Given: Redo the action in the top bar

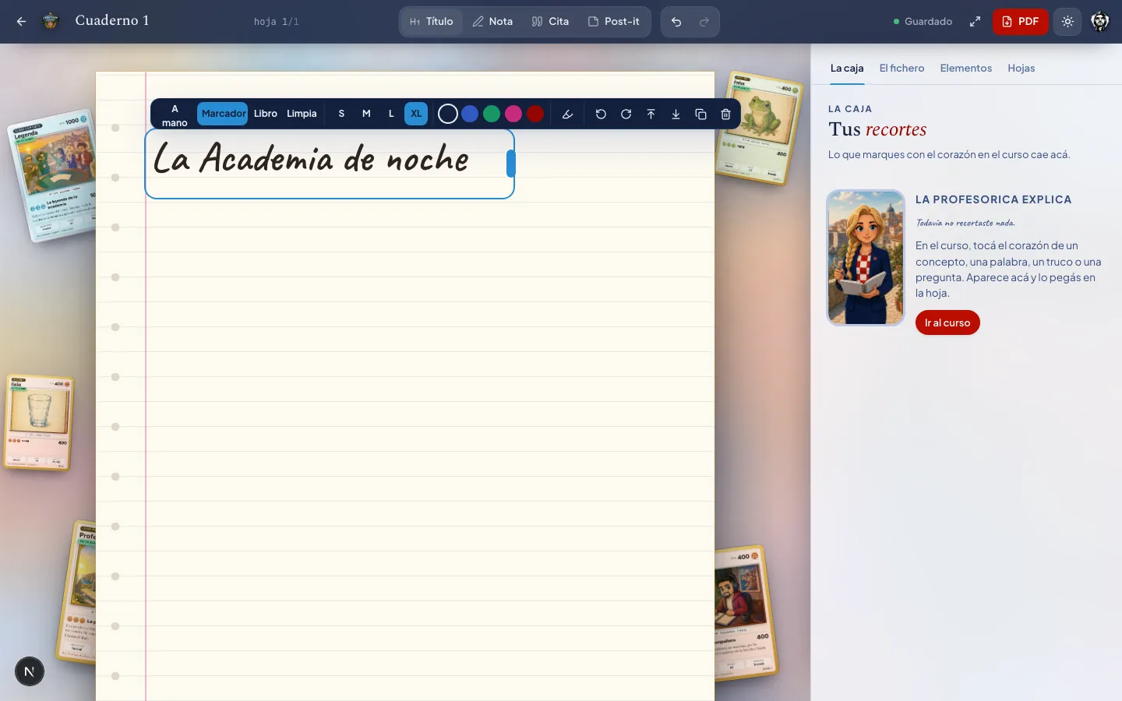Looking at the screenshot, I should point(704,22).
